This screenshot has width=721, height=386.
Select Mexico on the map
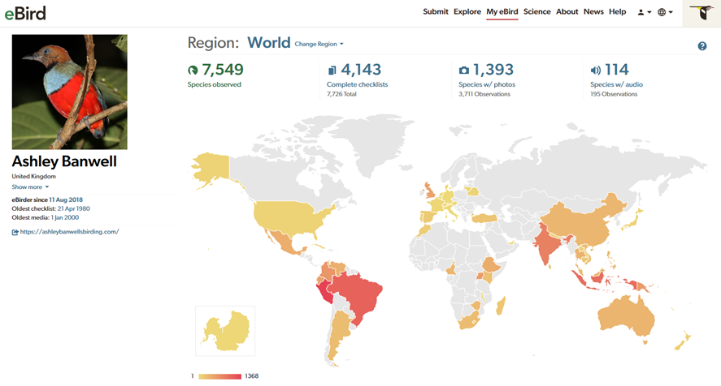point(284,242)
